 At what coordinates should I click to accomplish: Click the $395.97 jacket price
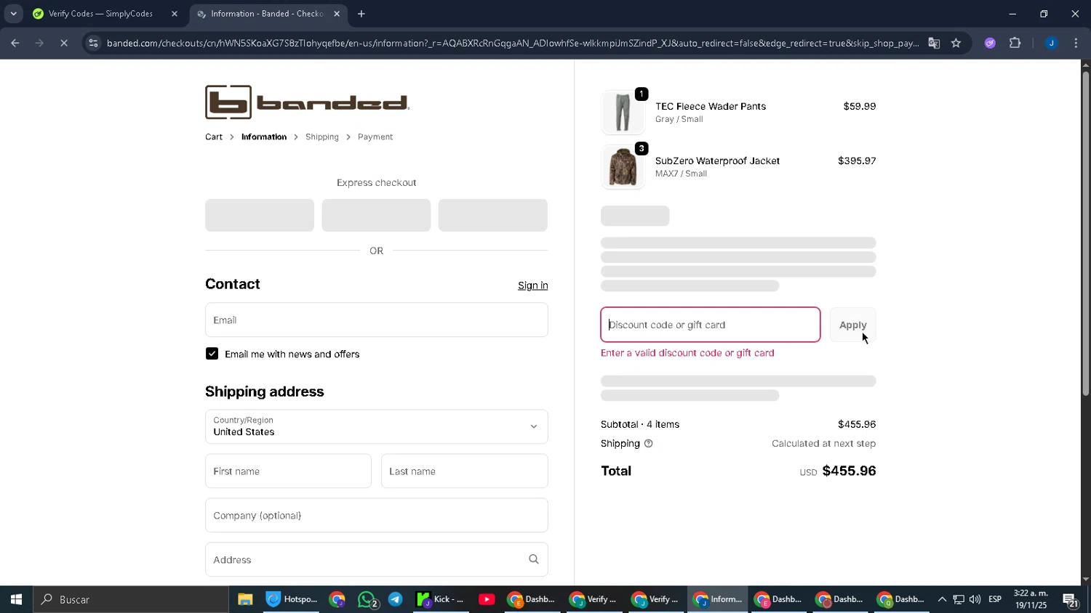click(857, 161)
